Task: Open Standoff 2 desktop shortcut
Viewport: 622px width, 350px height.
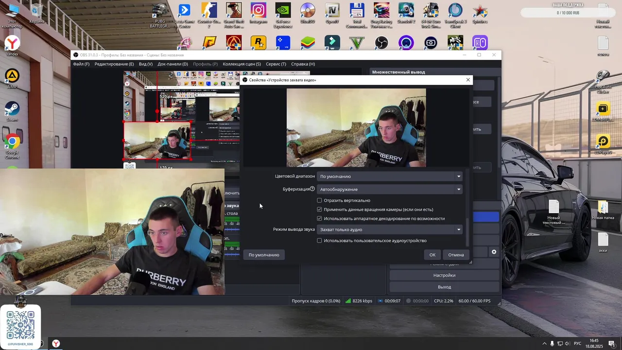Action: tap(406, 14)
